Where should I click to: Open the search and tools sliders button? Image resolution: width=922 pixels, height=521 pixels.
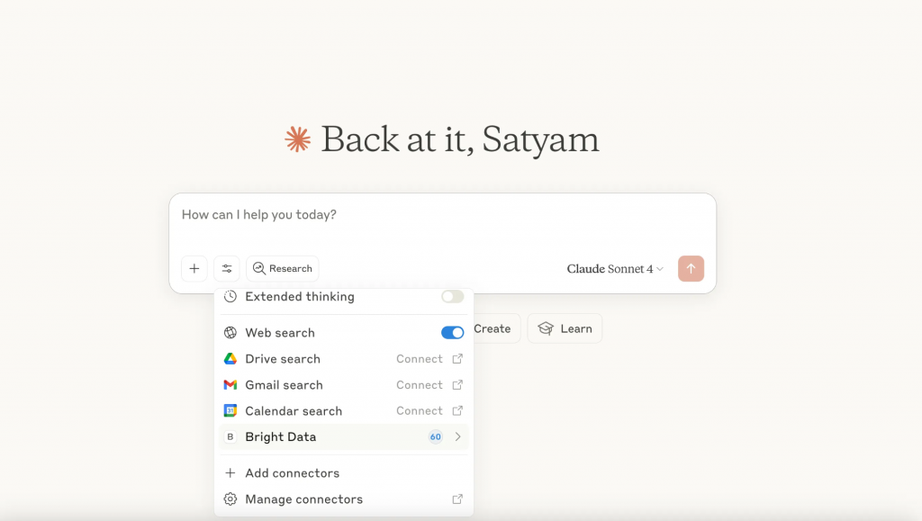227,268
